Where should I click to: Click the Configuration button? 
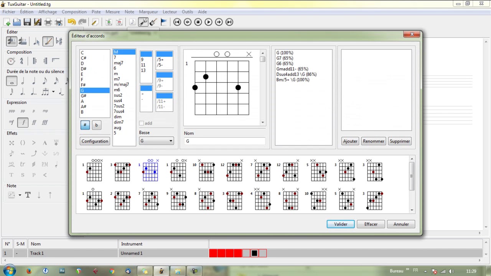[95, 141]
